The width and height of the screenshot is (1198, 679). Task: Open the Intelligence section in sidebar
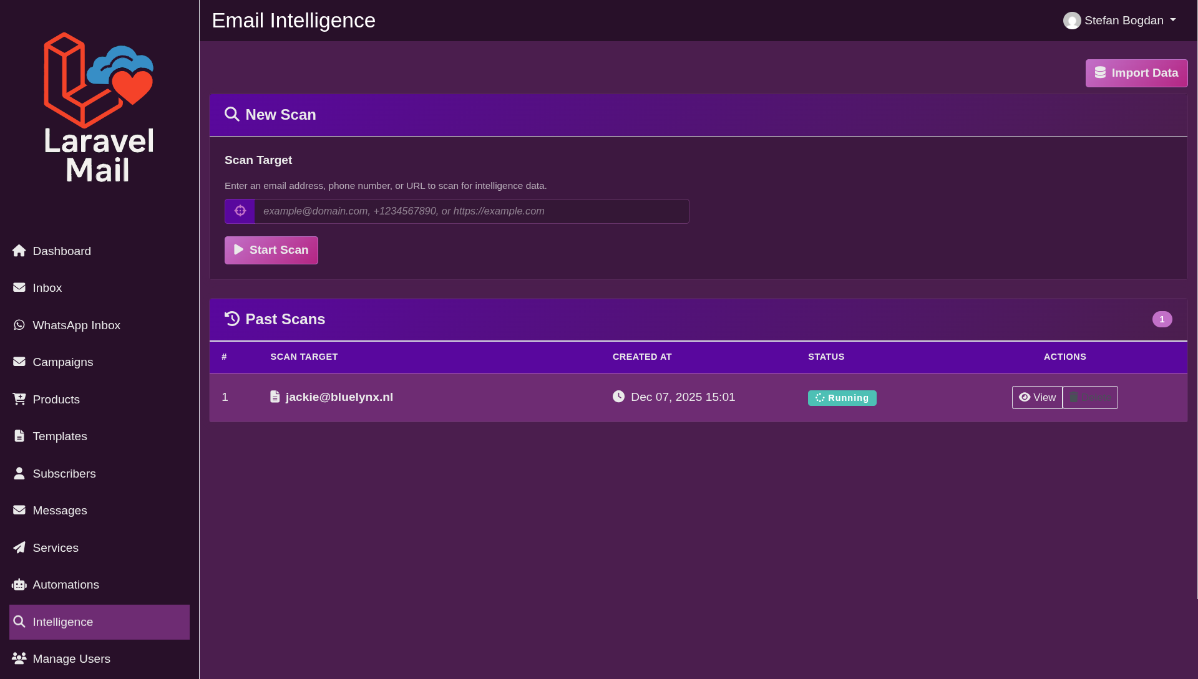[63, 622]
